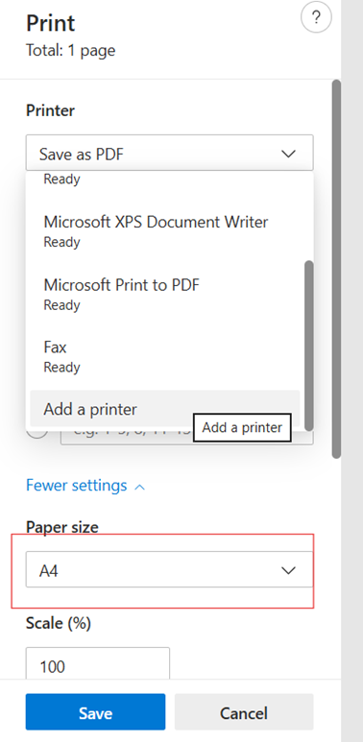Open the print help question mark icon

[316, 18]
